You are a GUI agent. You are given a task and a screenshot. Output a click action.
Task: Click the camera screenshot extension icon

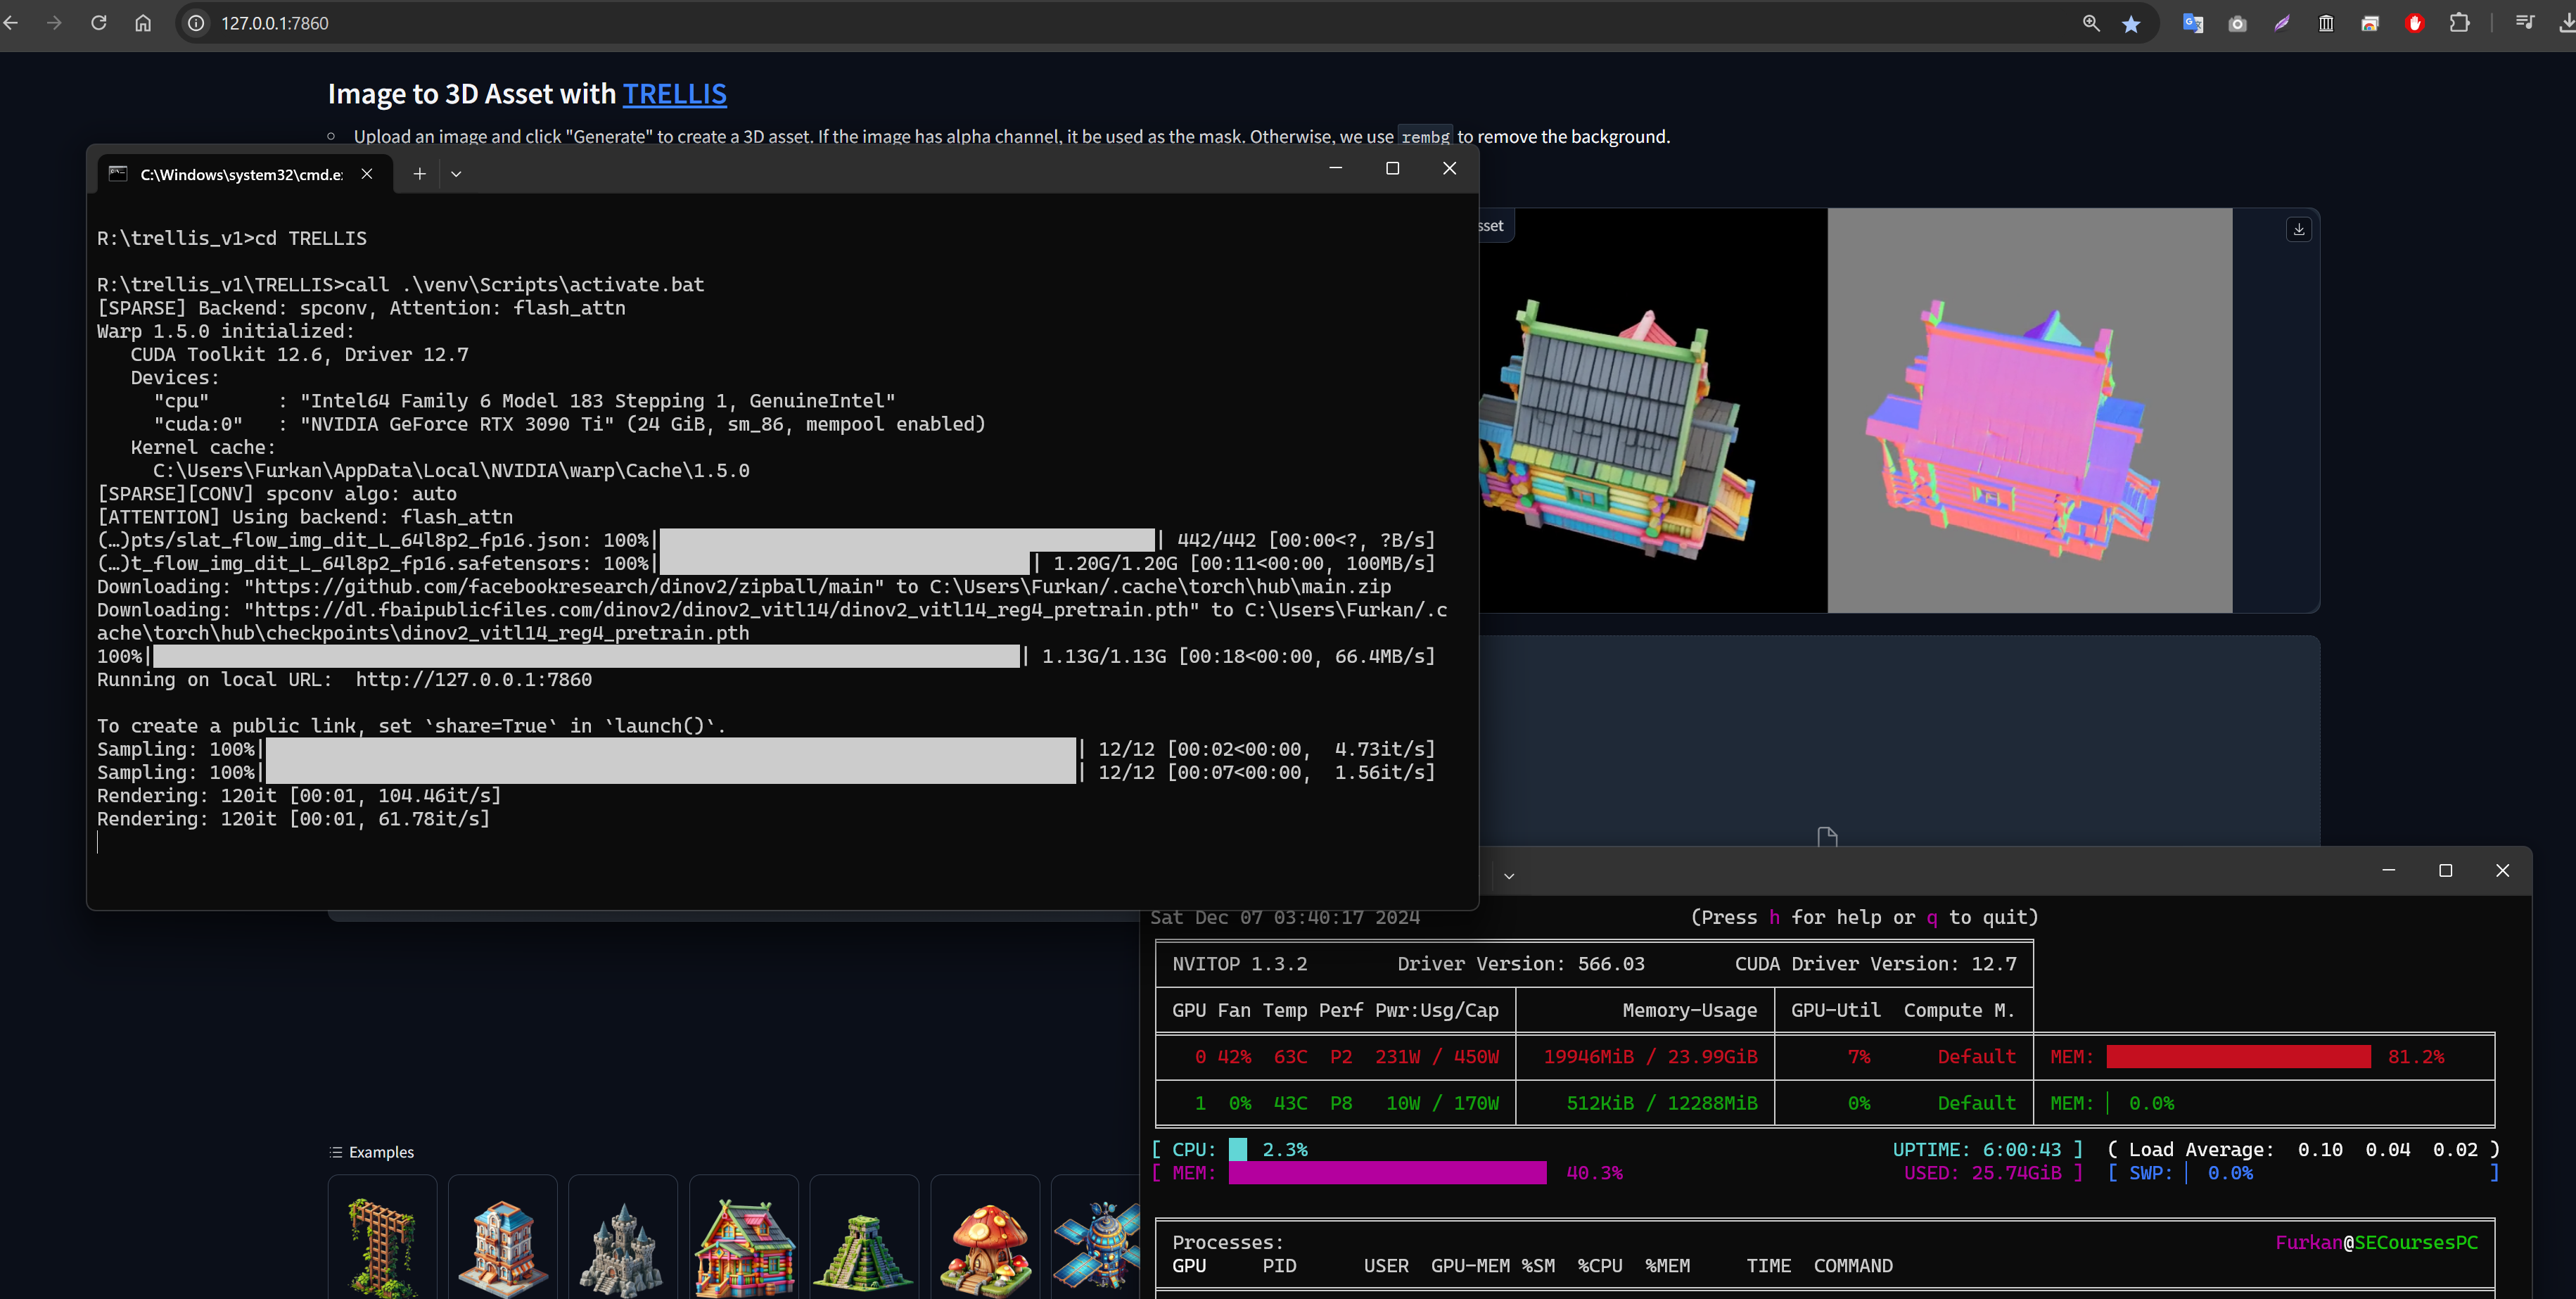tap(2237, 23)
